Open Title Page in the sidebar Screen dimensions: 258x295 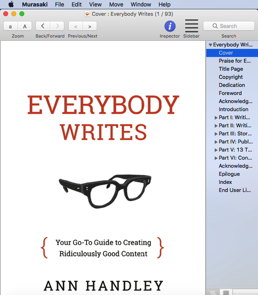click(x=231, y=69)
